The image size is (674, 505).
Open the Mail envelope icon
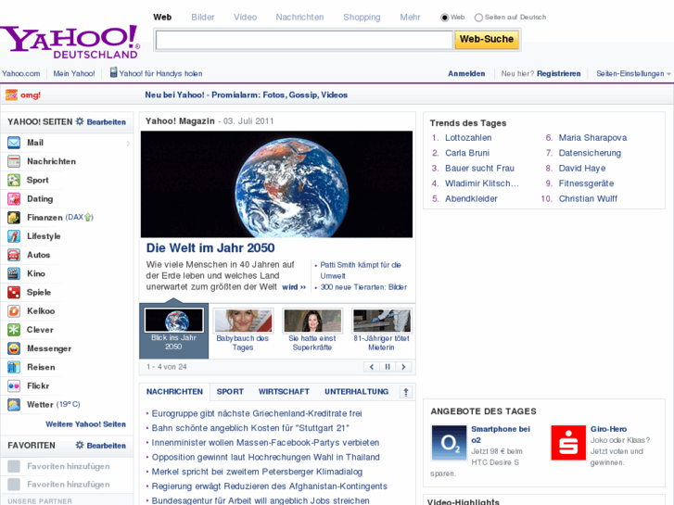click(14, 143)
